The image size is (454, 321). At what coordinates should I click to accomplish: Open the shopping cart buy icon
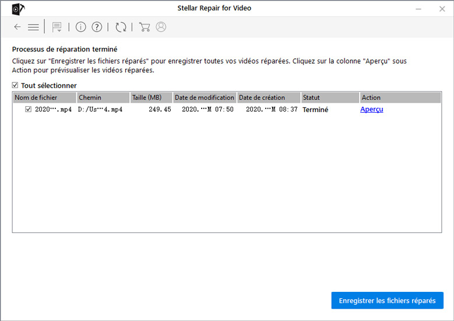(145, 27)
